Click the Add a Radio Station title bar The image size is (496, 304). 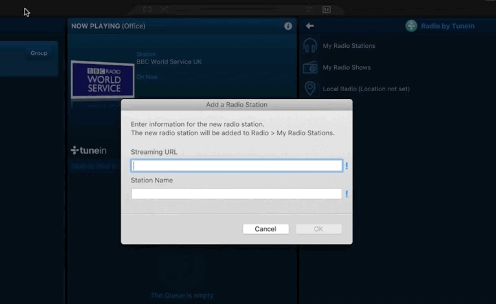236,105
